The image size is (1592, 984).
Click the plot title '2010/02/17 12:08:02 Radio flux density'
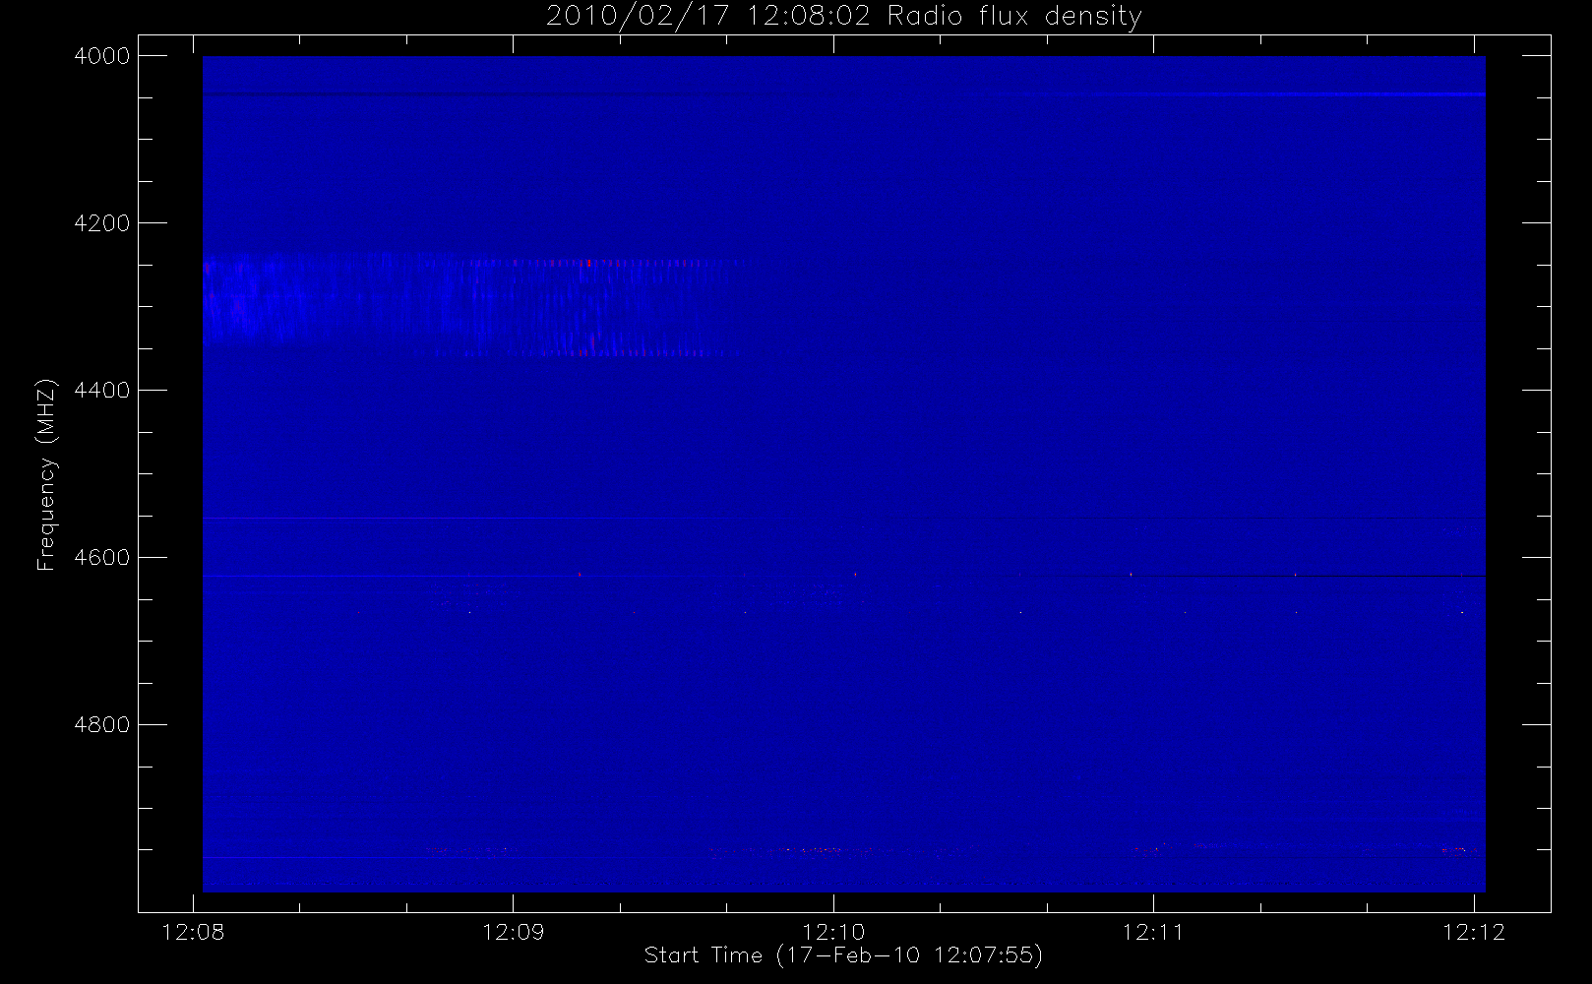tap(843, 17)
